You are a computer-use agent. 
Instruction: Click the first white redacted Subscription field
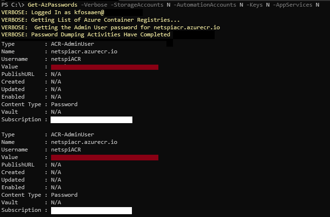pos(91,120)
